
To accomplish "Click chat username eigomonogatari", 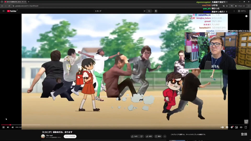I will pyautogui.click(x=204, y=2).
